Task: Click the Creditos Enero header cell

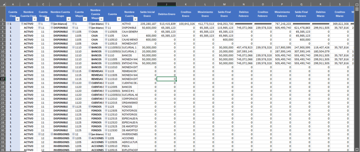Action: (186, 14)
